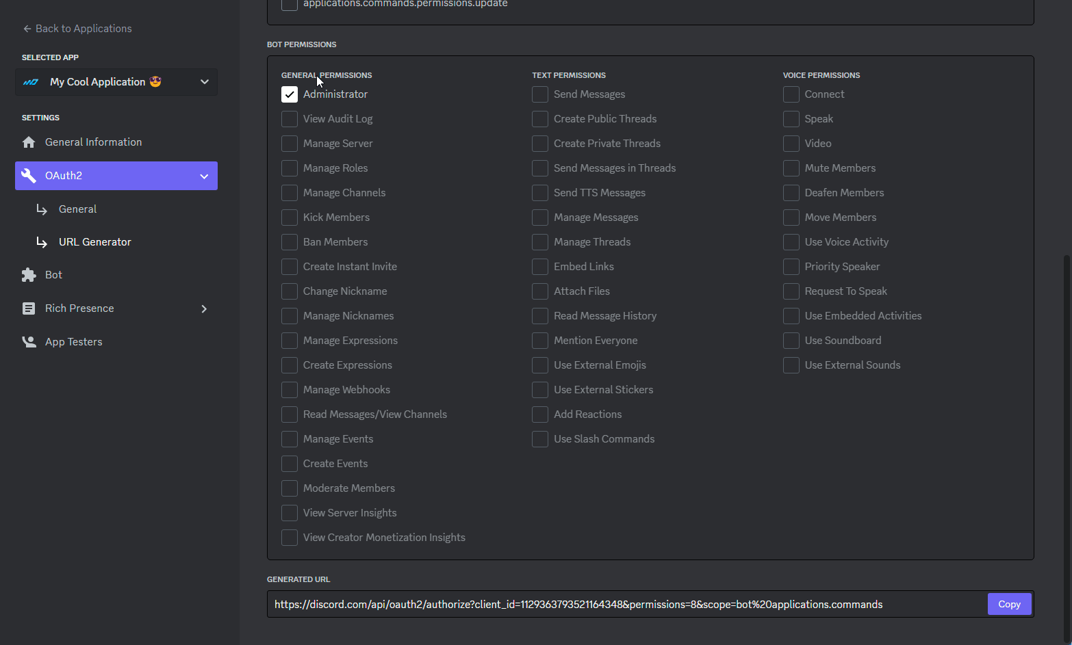Check Mute Members voice permission
Viewport: 1072px width, 645px height.
point(791,168)
